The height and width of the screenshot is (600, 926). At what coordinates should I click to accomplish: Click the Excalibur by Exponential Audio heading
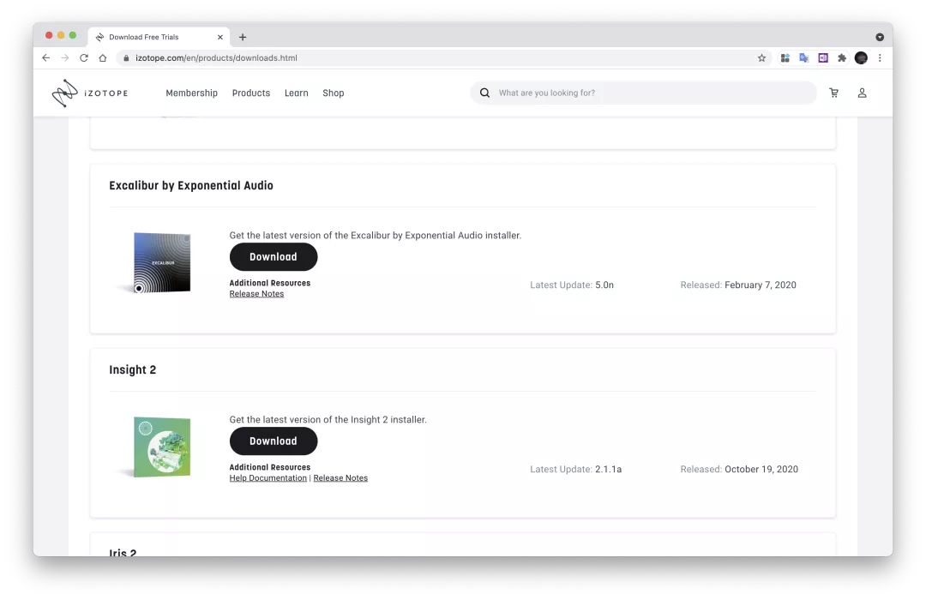pos(190,185)
